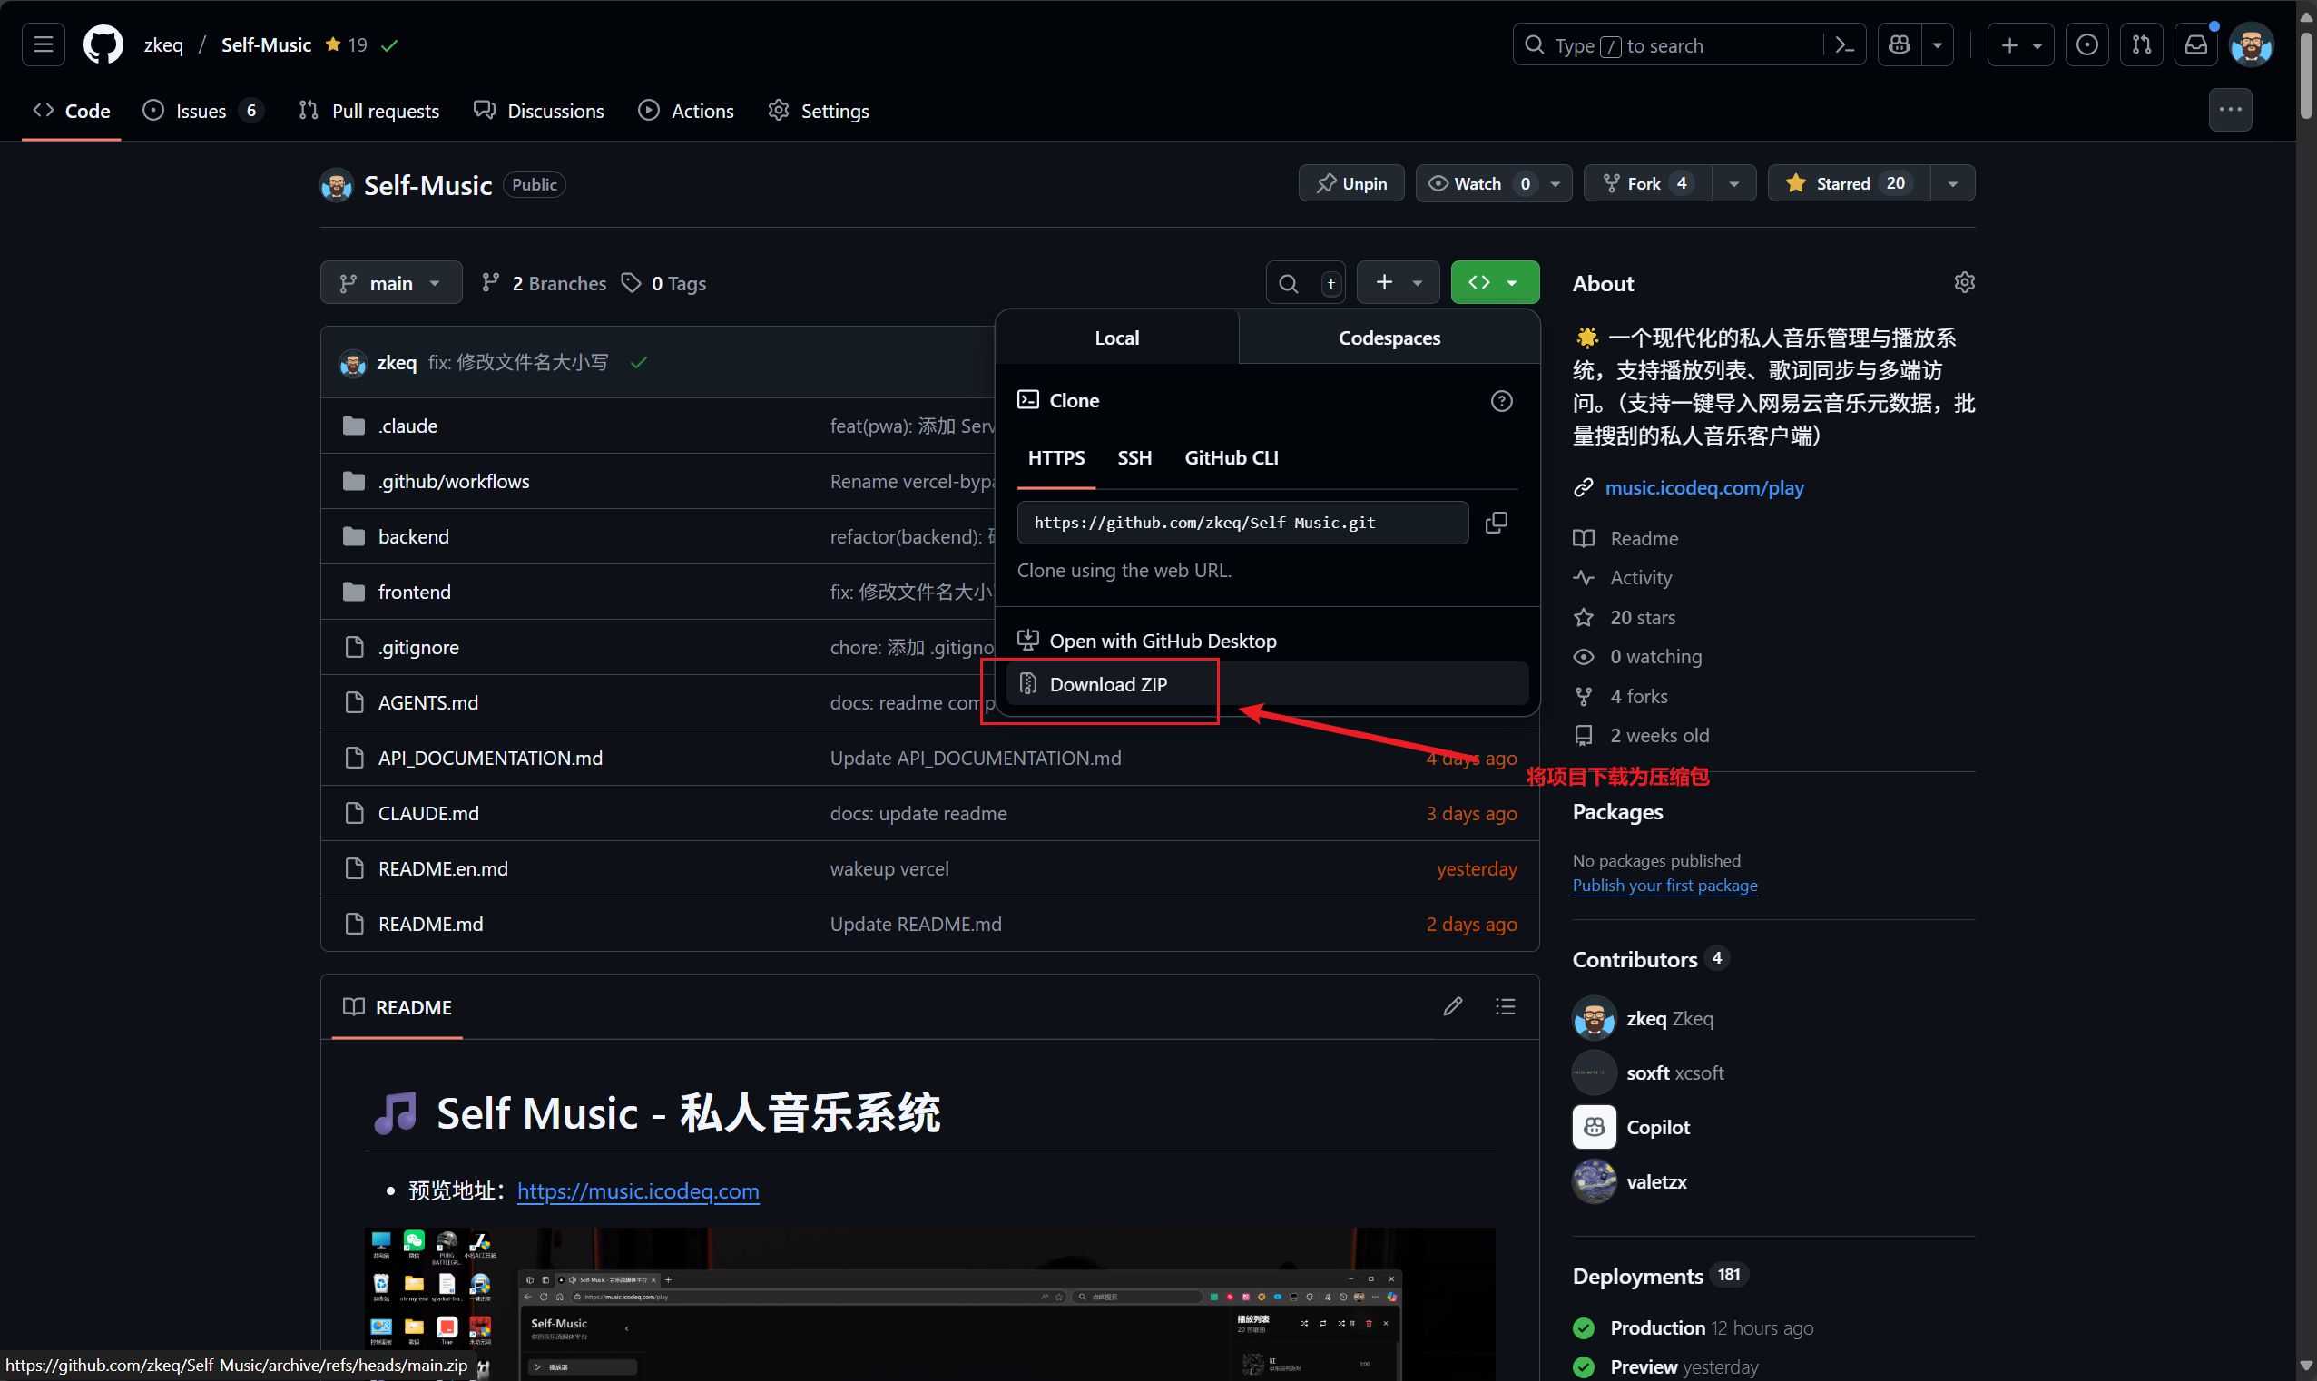Open the Pull requests tab

368,111
